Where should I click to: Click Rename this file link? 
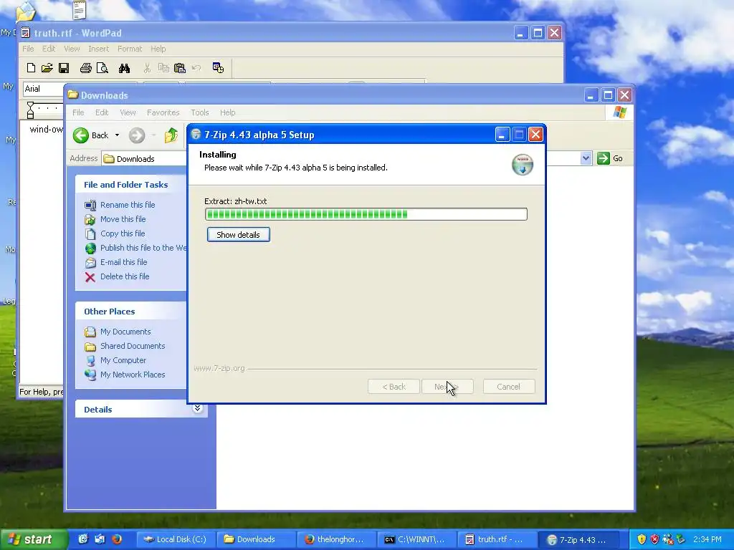[128, 205]
